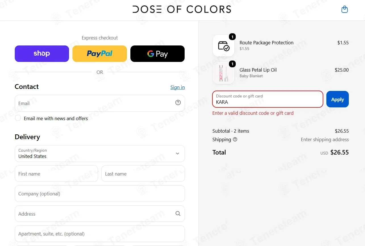365x246 pixels.
Task: Focus the Company (optional) field
Action: (x=100, y=194)
